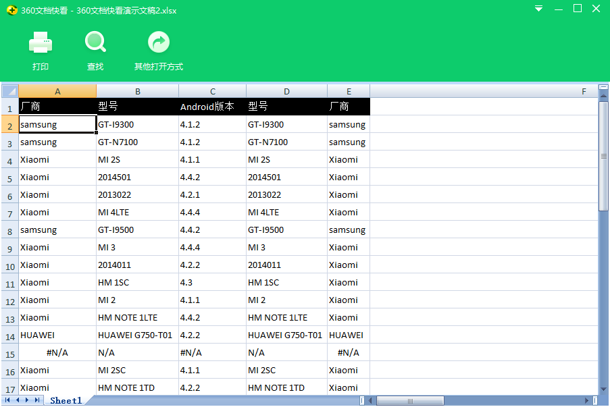Select cell A15 showing #N/A

click(57, 352)
